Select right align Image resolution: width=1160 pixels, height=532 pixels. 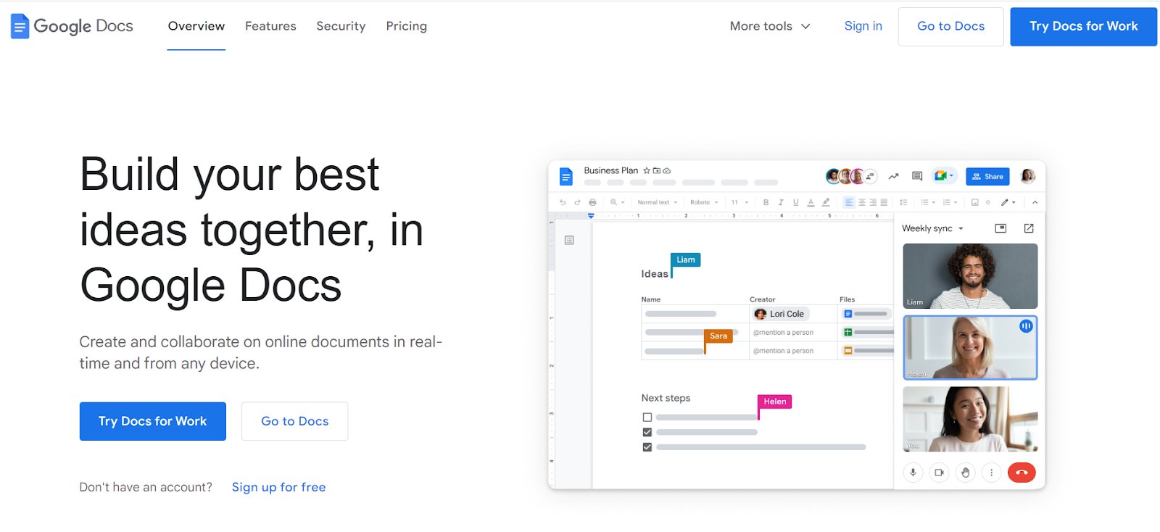click(x=873, y=202)
